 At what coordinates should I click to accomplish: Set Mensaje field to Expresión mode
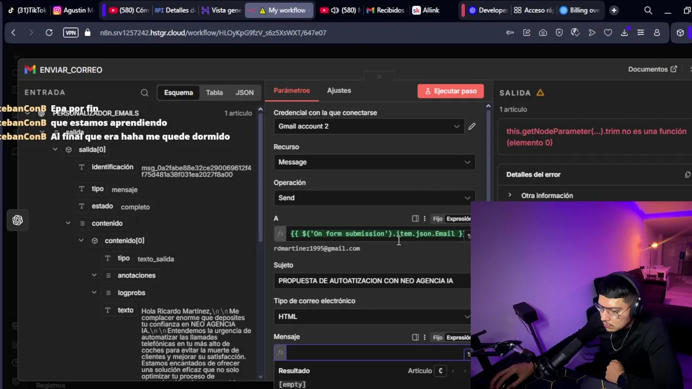pos(458,337)
